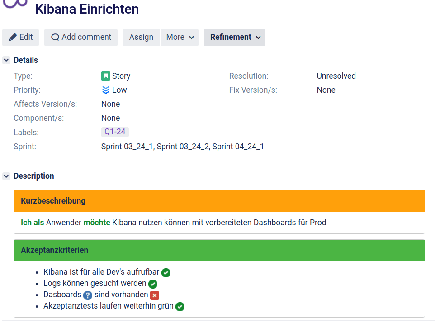The width and height of the screenshot is (435, 328).
Task: Click green check icon after Dev's aufrufbar
Action: click(x=166, y=273)
